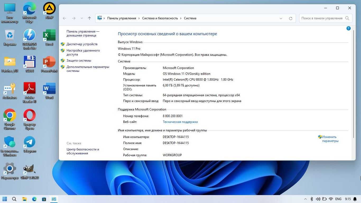Open the Patches_FIX folder

click(10, 64)
